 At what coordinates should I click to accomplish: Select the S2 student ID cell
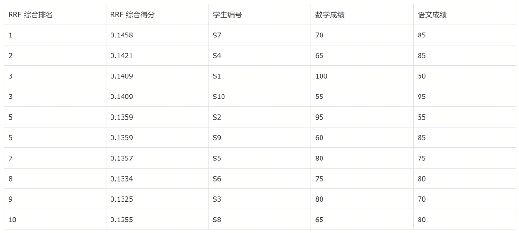(217, 117)
